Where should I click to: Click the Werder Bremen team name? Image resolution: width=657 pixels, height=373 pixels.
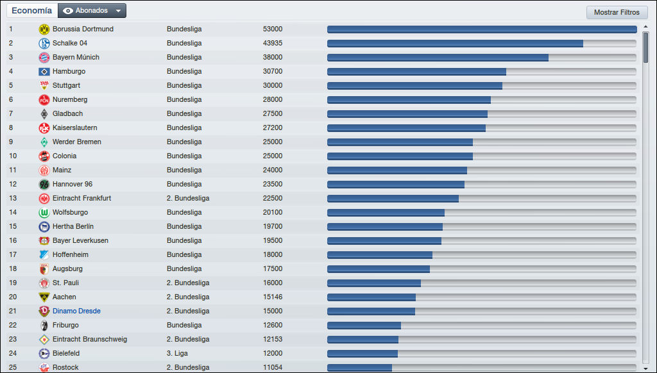point(77,142)
